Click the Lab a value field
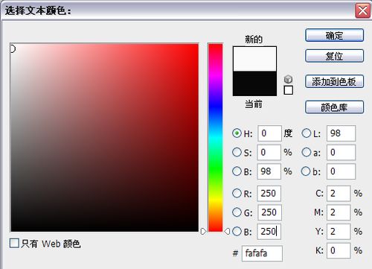Viewport: 372px width, 269px height. [x=341, y=152]
